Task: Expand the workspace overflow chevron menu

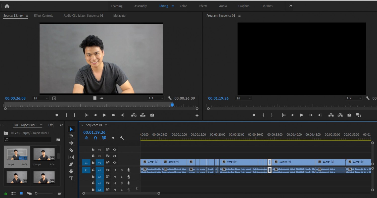Action: tap(291, 6)
